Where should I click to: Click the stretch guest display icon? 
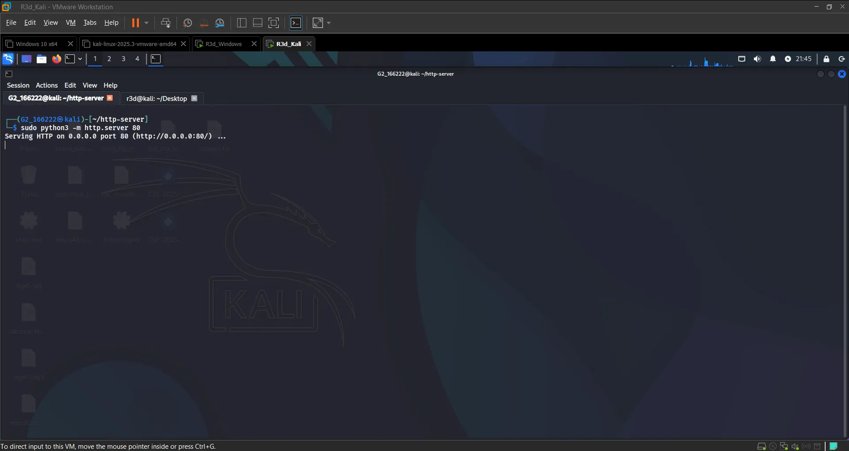pyautogui.click(x=318, y=23)
